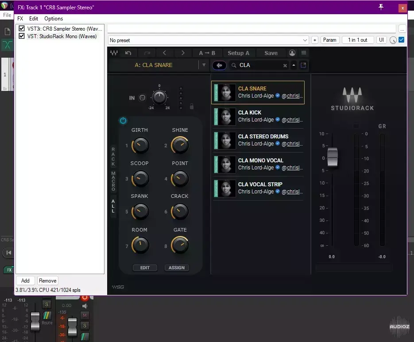Load previous preset with left arrow
This screenshot has width=414, height=342.
coord(164,53)
